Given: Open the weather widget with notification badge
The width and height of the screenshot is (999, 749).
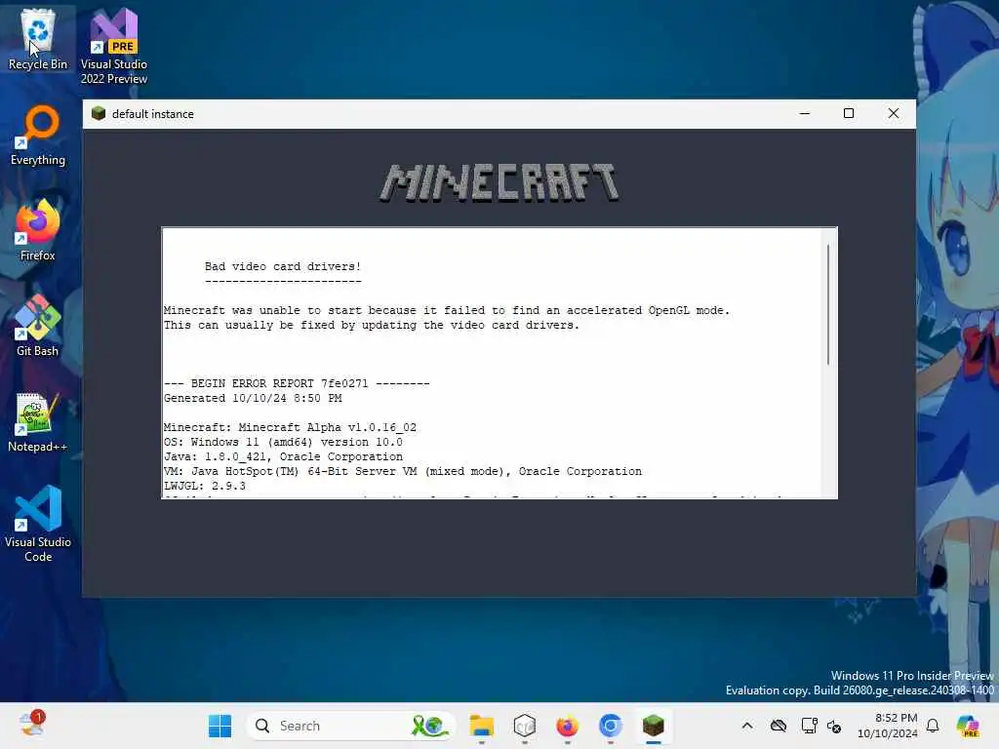Looking at the screenshot, I should [x=32, y=724].
